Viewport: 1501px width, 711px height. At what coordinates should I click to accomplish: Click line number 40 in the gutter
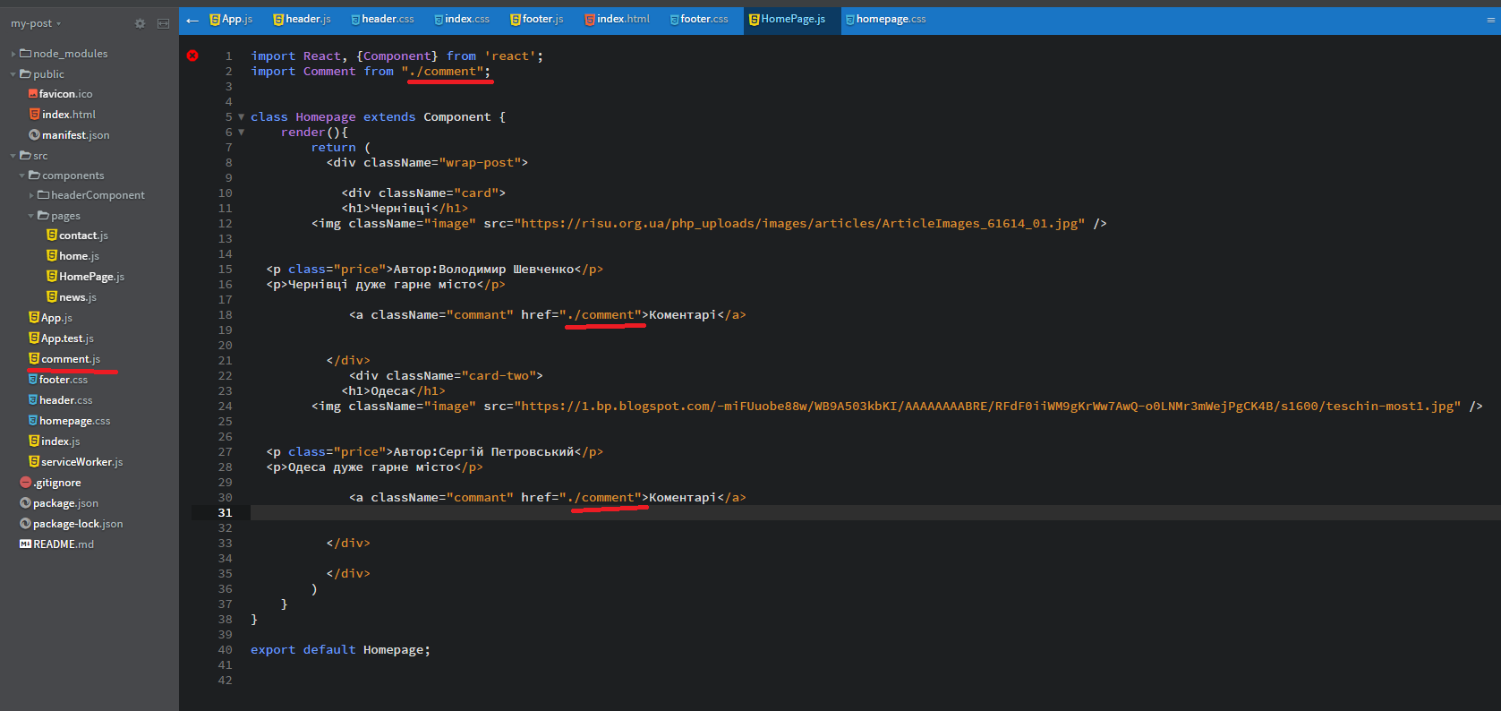(x=225, y=650)
